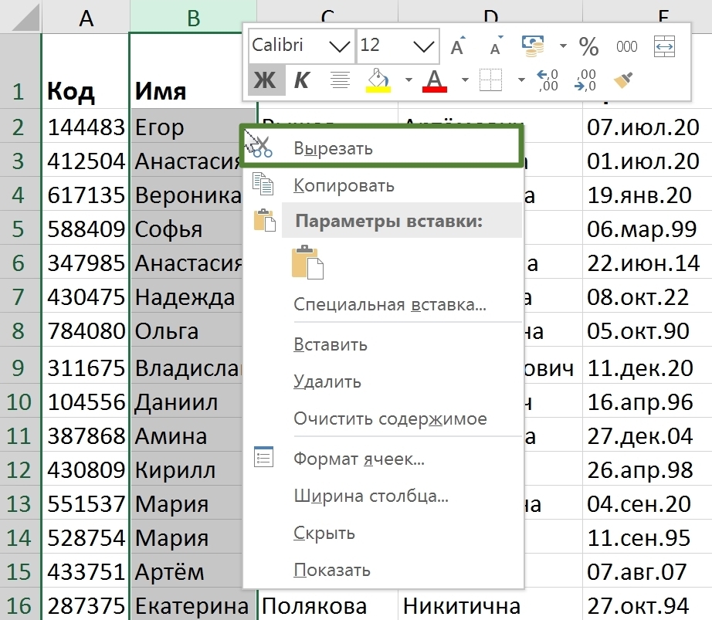Click the Borders icon
Image resolution: width=712 pixels, height=620 pixels.
point(491,80)
